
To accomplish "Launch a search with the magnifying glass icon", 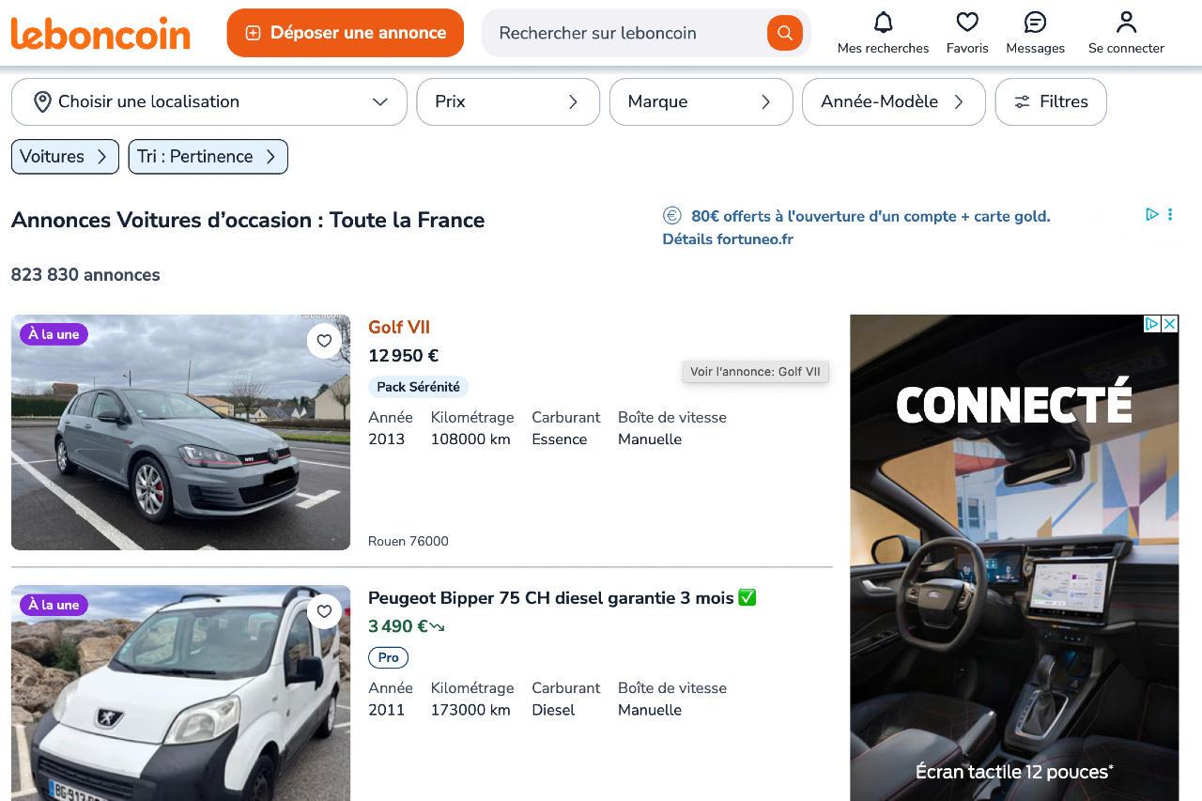I will (x=784, y=33).
